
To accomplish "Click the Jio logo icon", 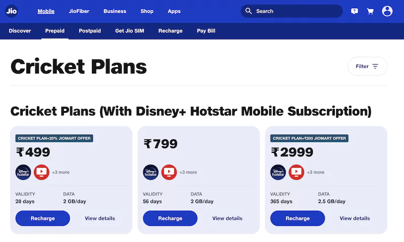I will pyautogui.click(x=11, y=11).
